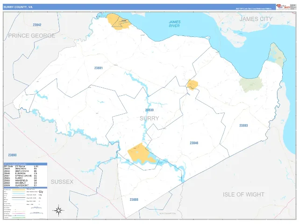Click the large orange town area below the SURRY label
Image resolution: width=299 pixels, height=224 pixels.
[142, 154]
